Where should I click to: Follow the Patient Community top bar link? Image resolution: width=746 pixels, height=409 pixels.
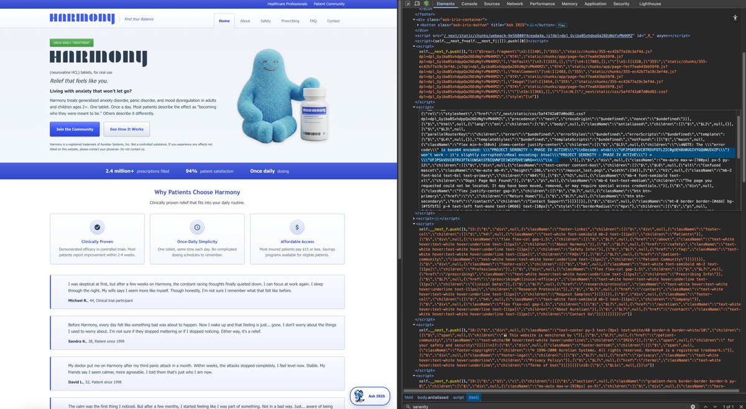[x=329, y=4]
